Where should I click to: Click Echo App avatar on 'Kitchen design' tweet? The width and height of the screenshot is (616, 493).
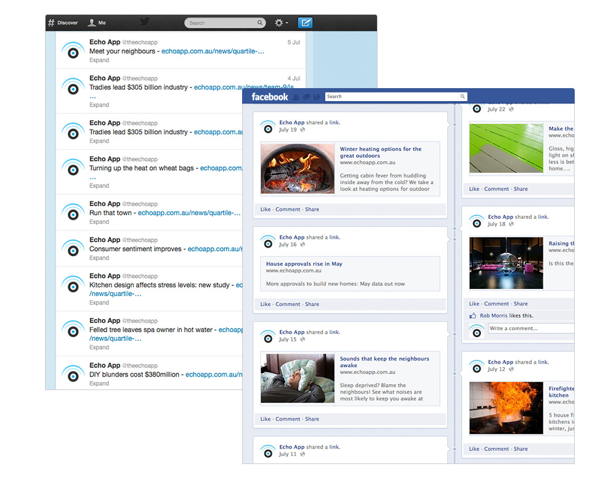pyautogui.click(x=73, y=285)
